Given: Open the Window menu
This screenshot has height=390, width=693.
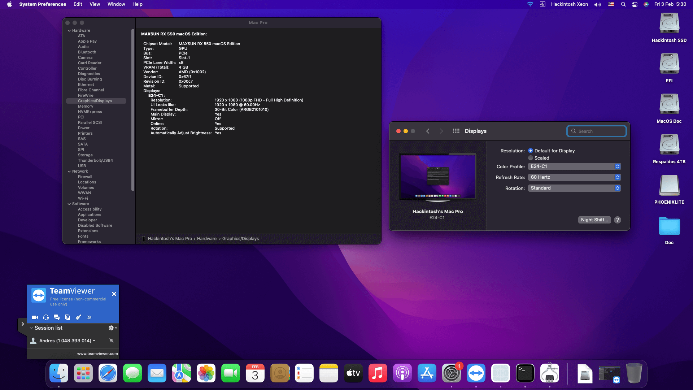Looking at the screenshot, I should point(116,4).
